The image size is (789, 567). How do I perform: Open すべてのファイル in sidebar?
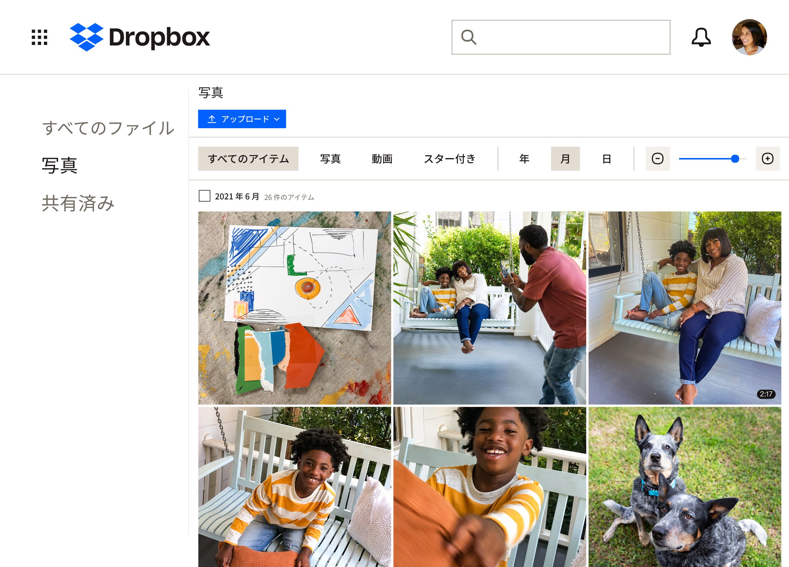[x=108, y=128]
